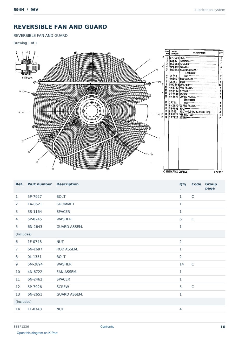Screen dimensions: 239x337
Task: Select part number 5P-7926
Action: tap(35, 287)
